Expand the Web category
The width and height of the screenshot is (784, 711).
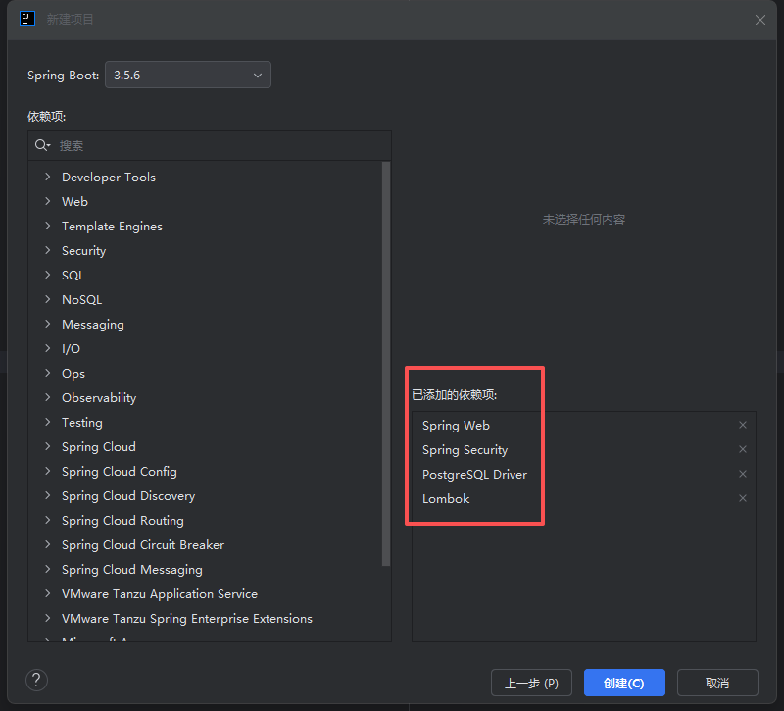[47, 201]
